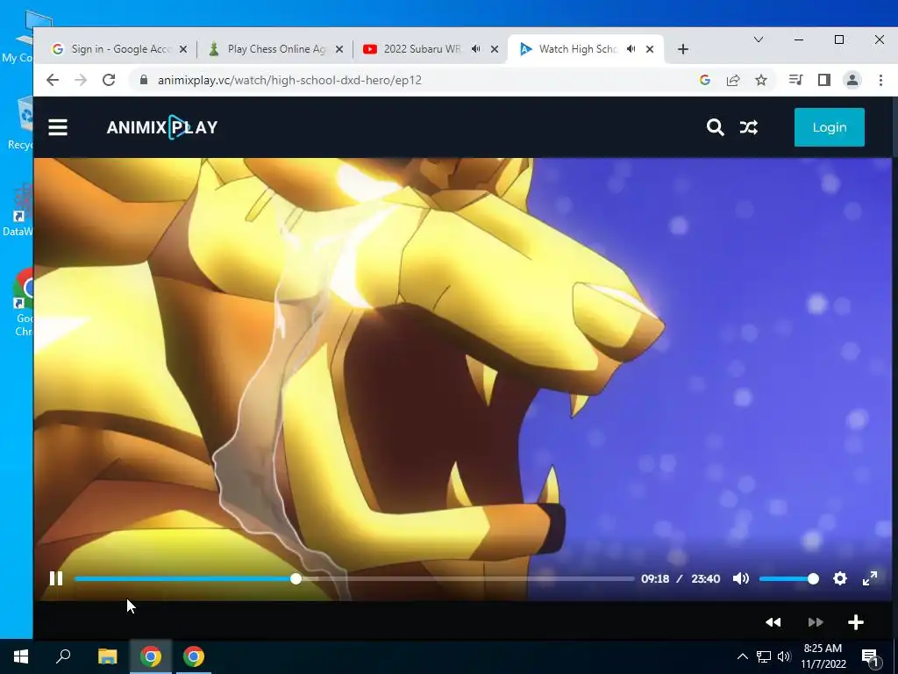Bookmark this page with the star
Viewport: 898px width, 674px height.
point(761,80)
